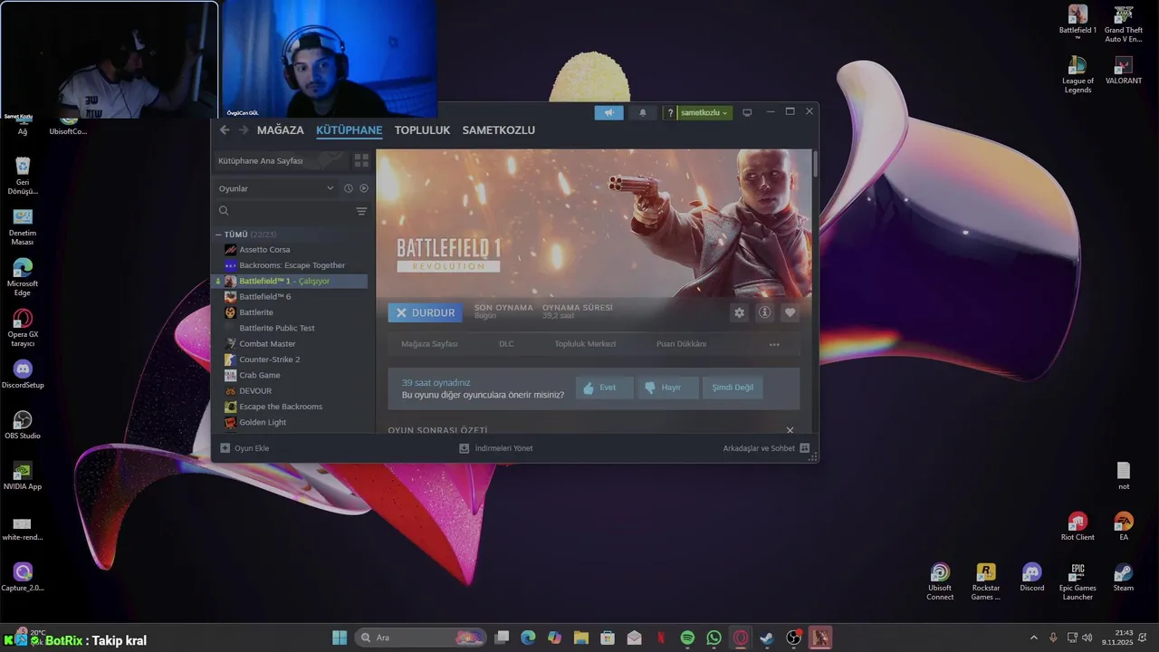1159x652 pixels.
Task: Open the DLC tab for Battlefield 1
Action: [506, 344]
